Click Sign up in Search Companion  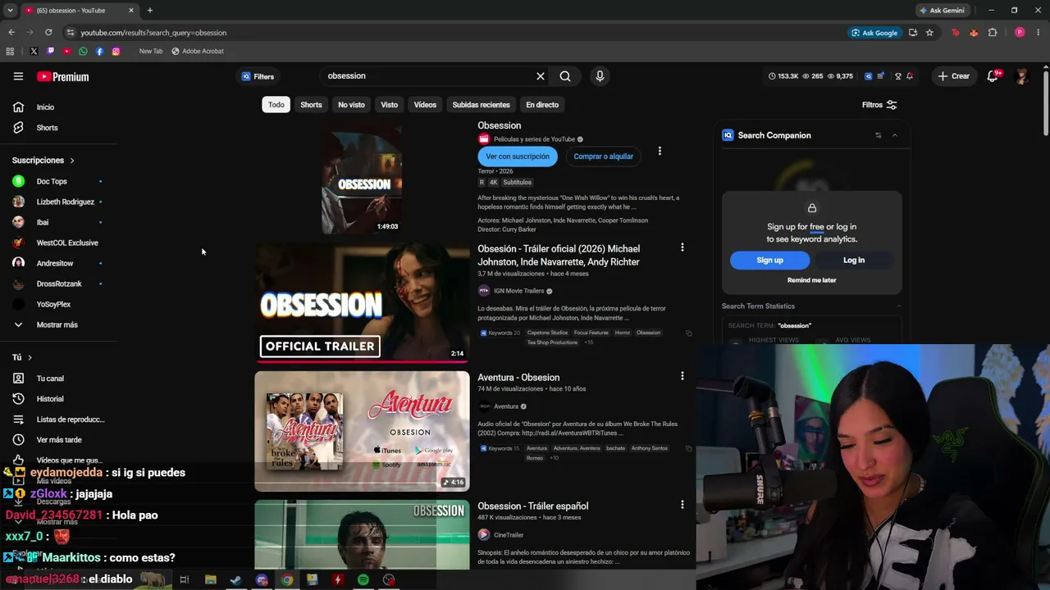[x=769, y=261]
